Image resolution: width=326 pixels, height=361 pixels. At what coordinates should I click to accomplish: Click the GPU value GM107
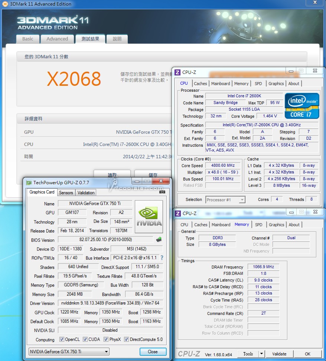pyautogui.click(x=72, y=212)
